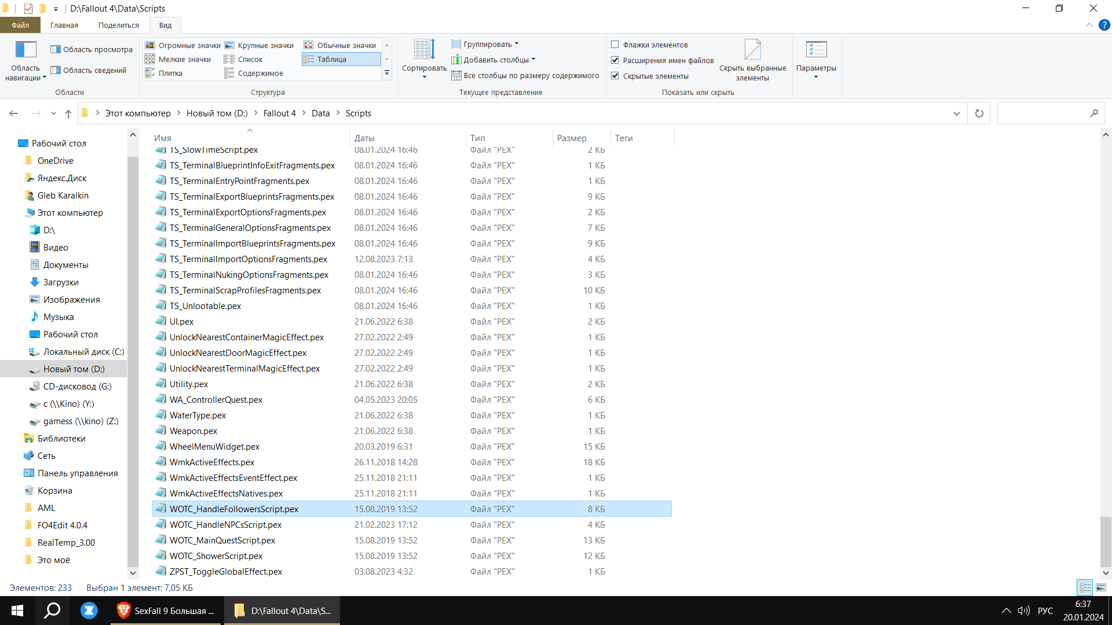Viewport: 1112px width, 625px height.
Task: Click the up-arrow navigation icon
Action: click(x=68, y=113)
